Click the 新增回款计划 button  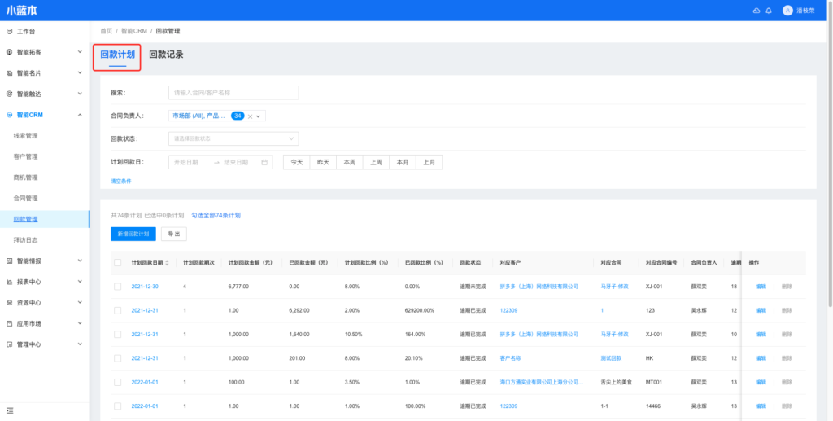(132, 234)
